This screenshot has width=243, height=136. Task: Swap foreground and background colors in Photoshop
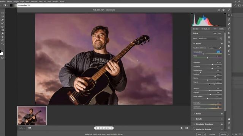pyautogui.click(x=3, y=50)
